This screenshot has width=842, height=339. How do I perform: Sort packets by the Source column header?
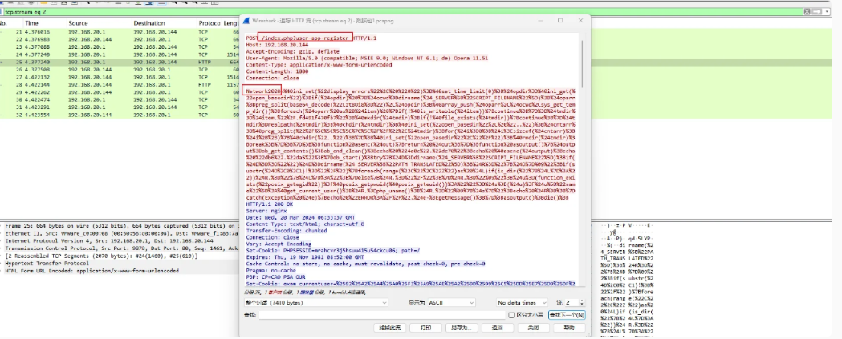[79, 23]
